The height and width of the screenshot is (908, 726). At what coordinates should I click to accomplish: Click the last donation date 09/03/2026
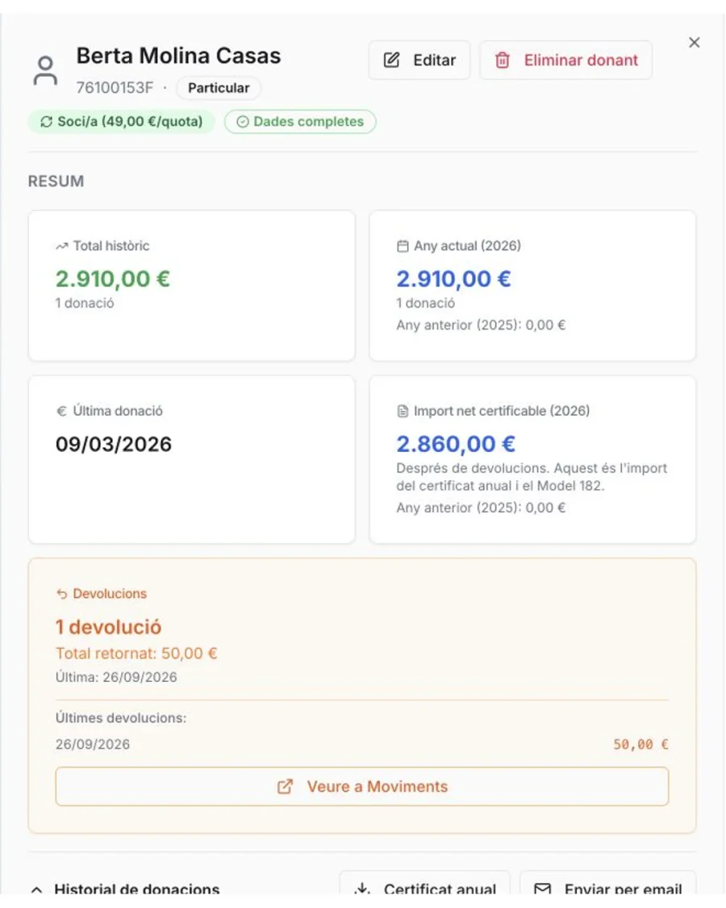click(114, 444)
